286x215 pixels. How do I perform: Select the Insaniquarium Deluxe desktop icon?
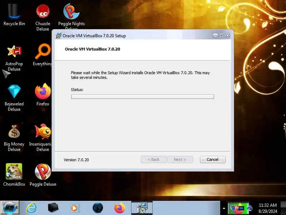40,138
